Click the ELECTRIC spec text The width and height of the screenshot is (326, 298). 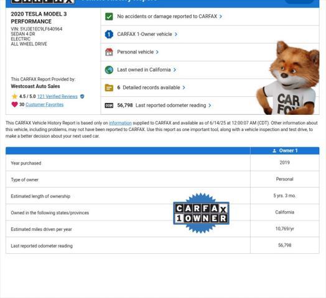coord(21,39)
